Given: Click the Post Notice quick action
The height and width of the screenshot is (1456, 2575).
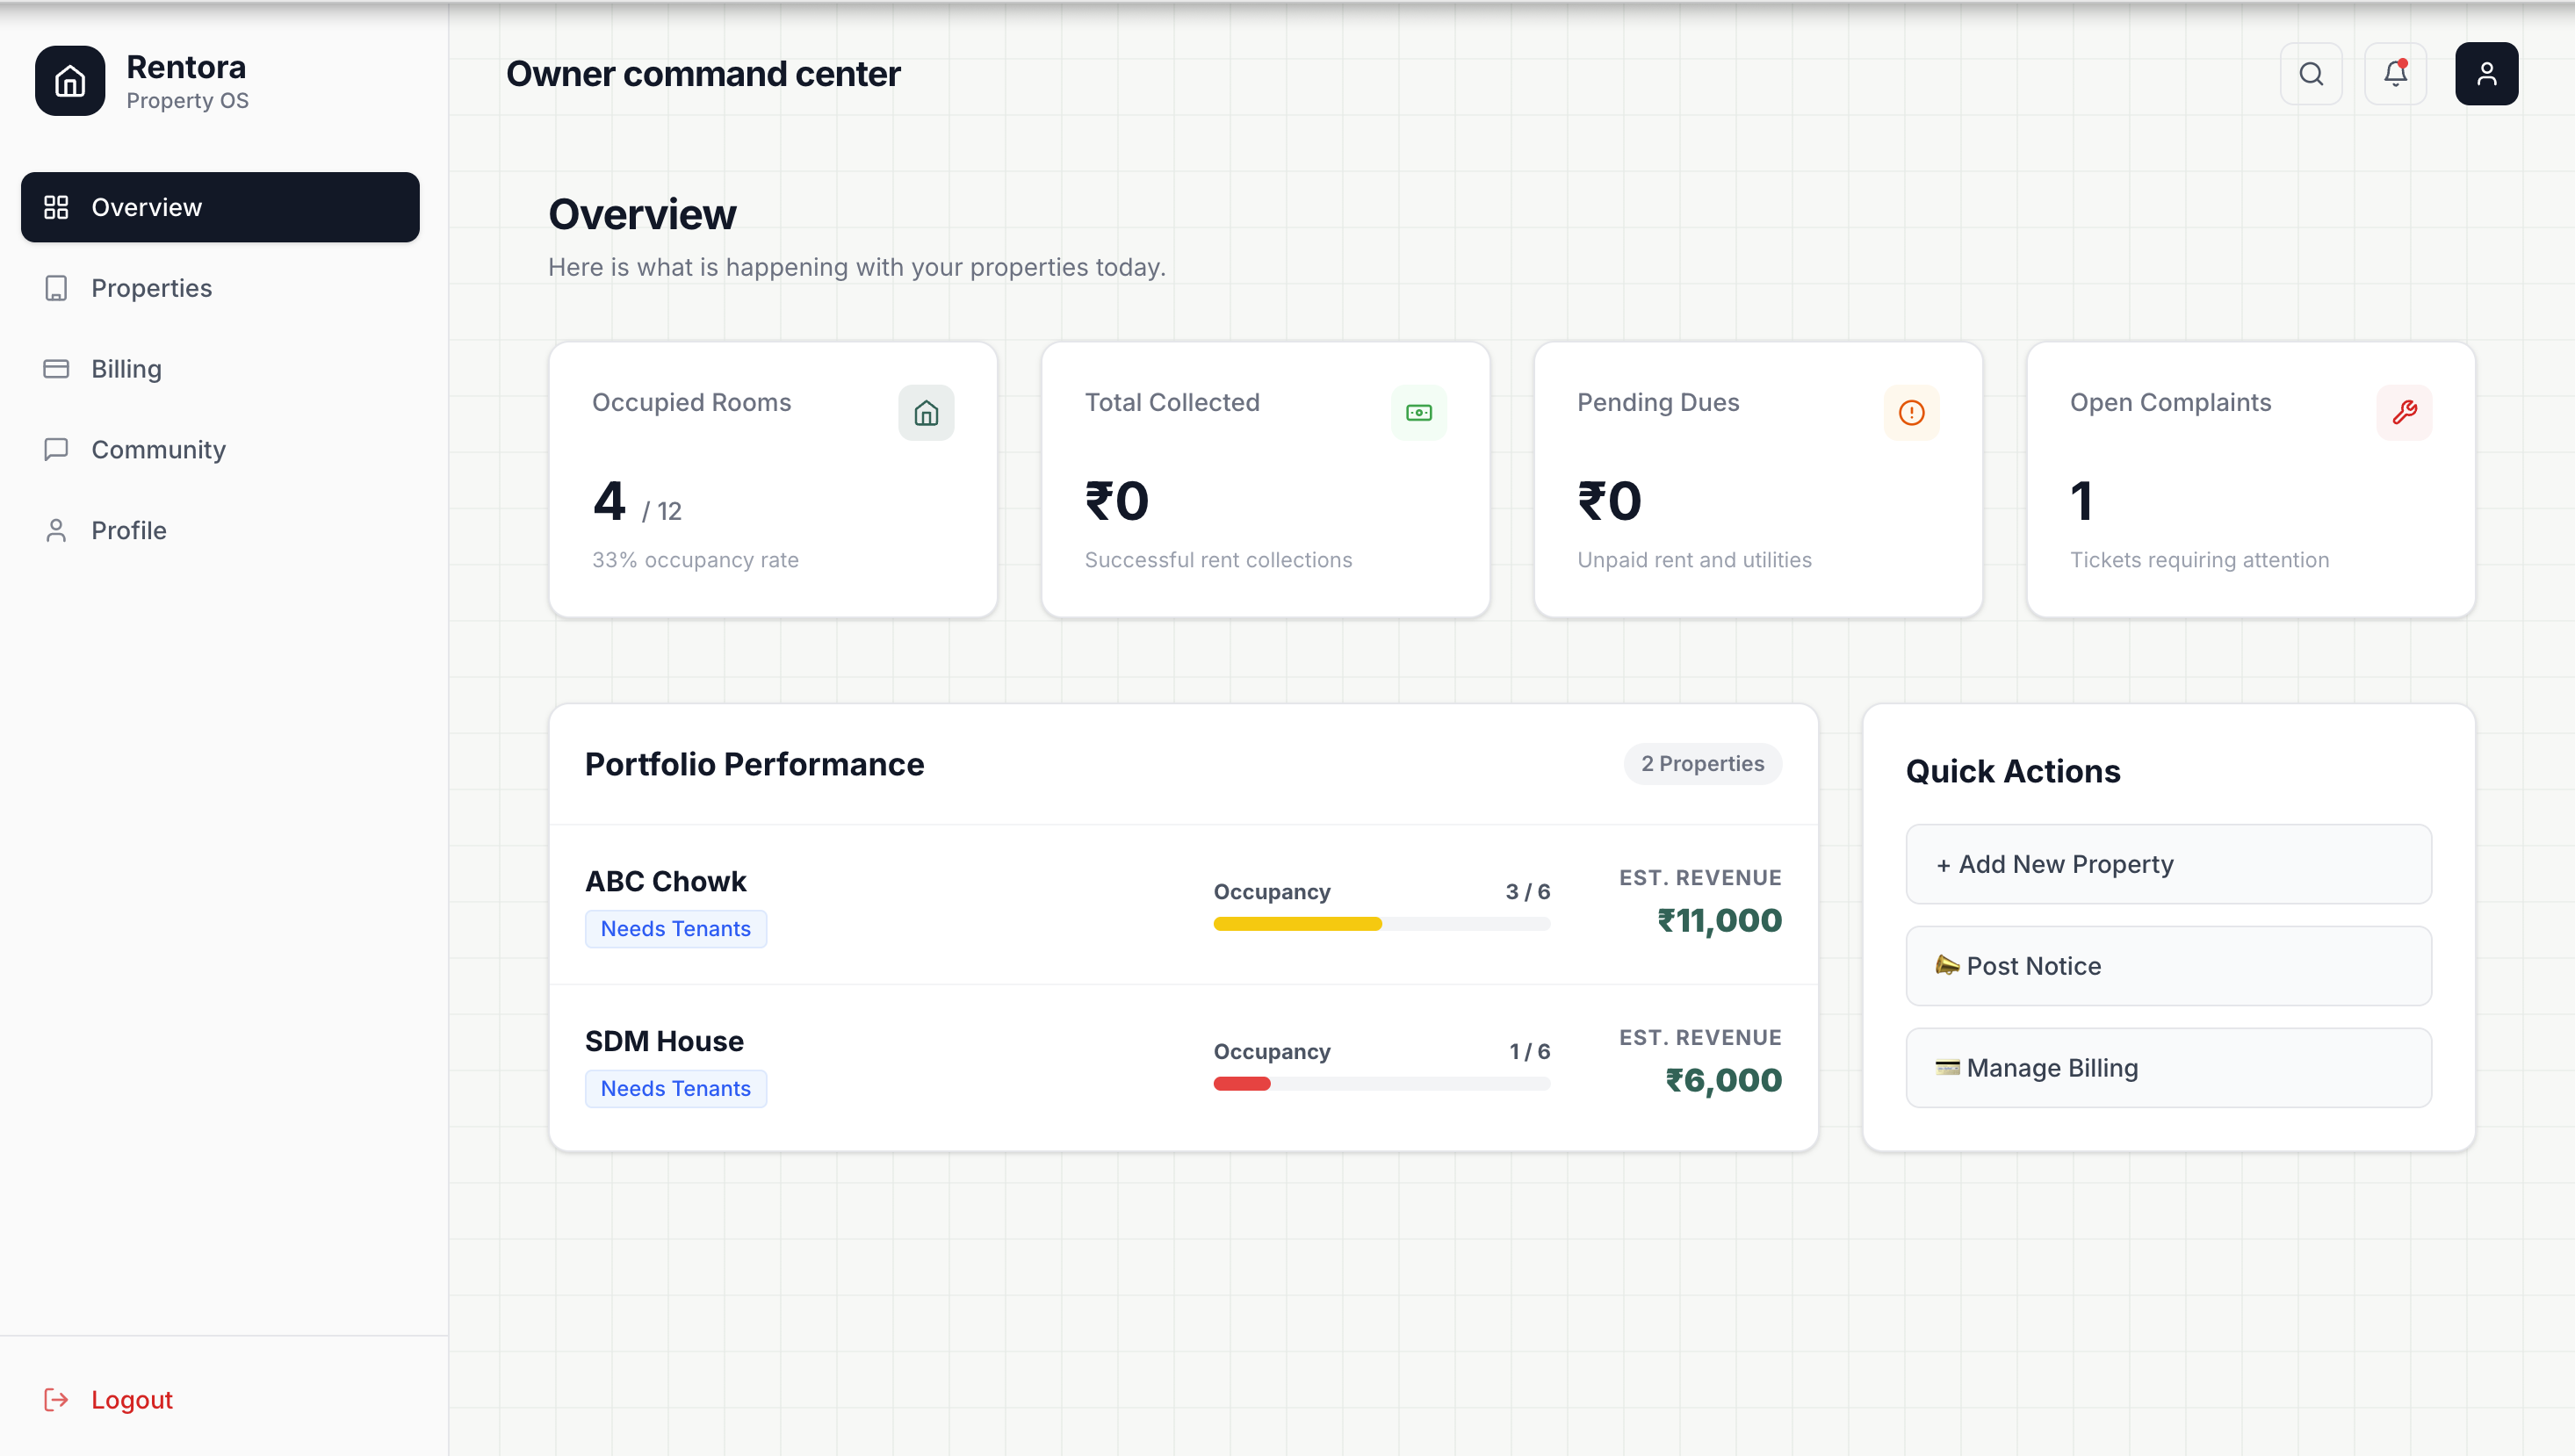Looking at the screenshot, I should (x=2168, y=966).
